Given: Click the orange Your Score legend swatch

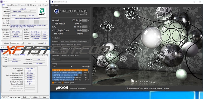Looking at the screenshot, I should pyautogui.click(x=53, y=83).
